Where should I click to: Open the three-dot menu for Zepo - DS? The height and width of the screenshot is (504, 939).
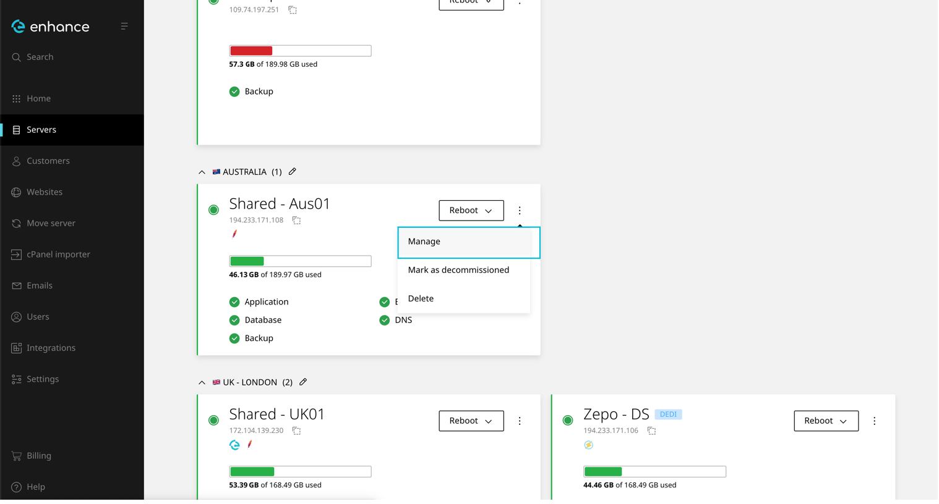874,421
